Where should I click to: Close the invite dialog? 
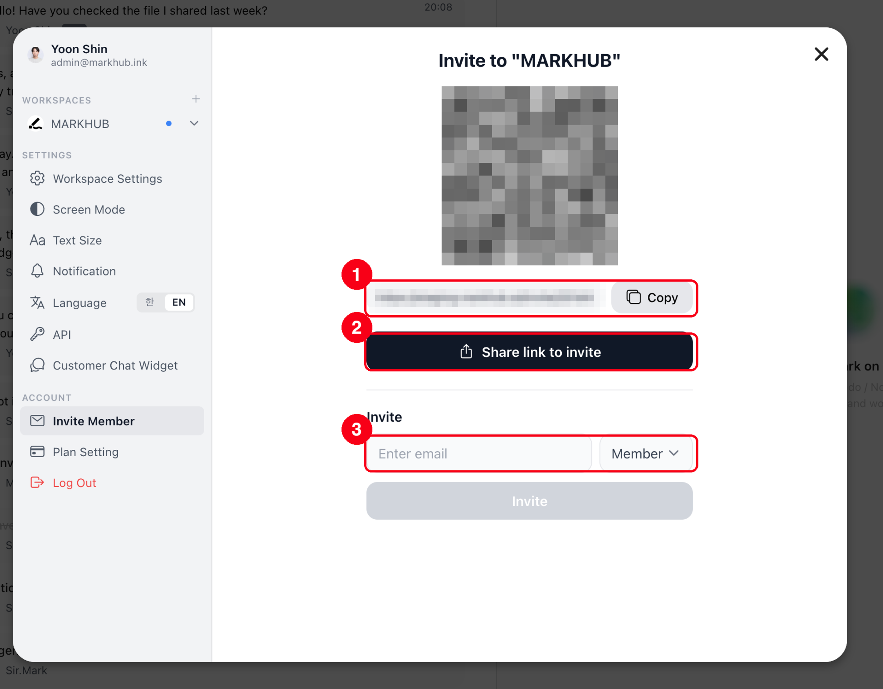click(x=821, y=54)
